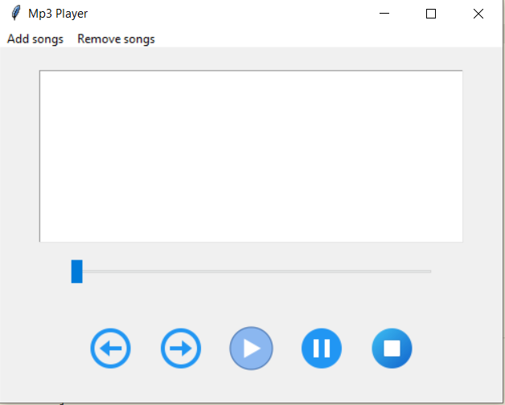
Task: Click the blue song position slider handle
Action: 77,272
